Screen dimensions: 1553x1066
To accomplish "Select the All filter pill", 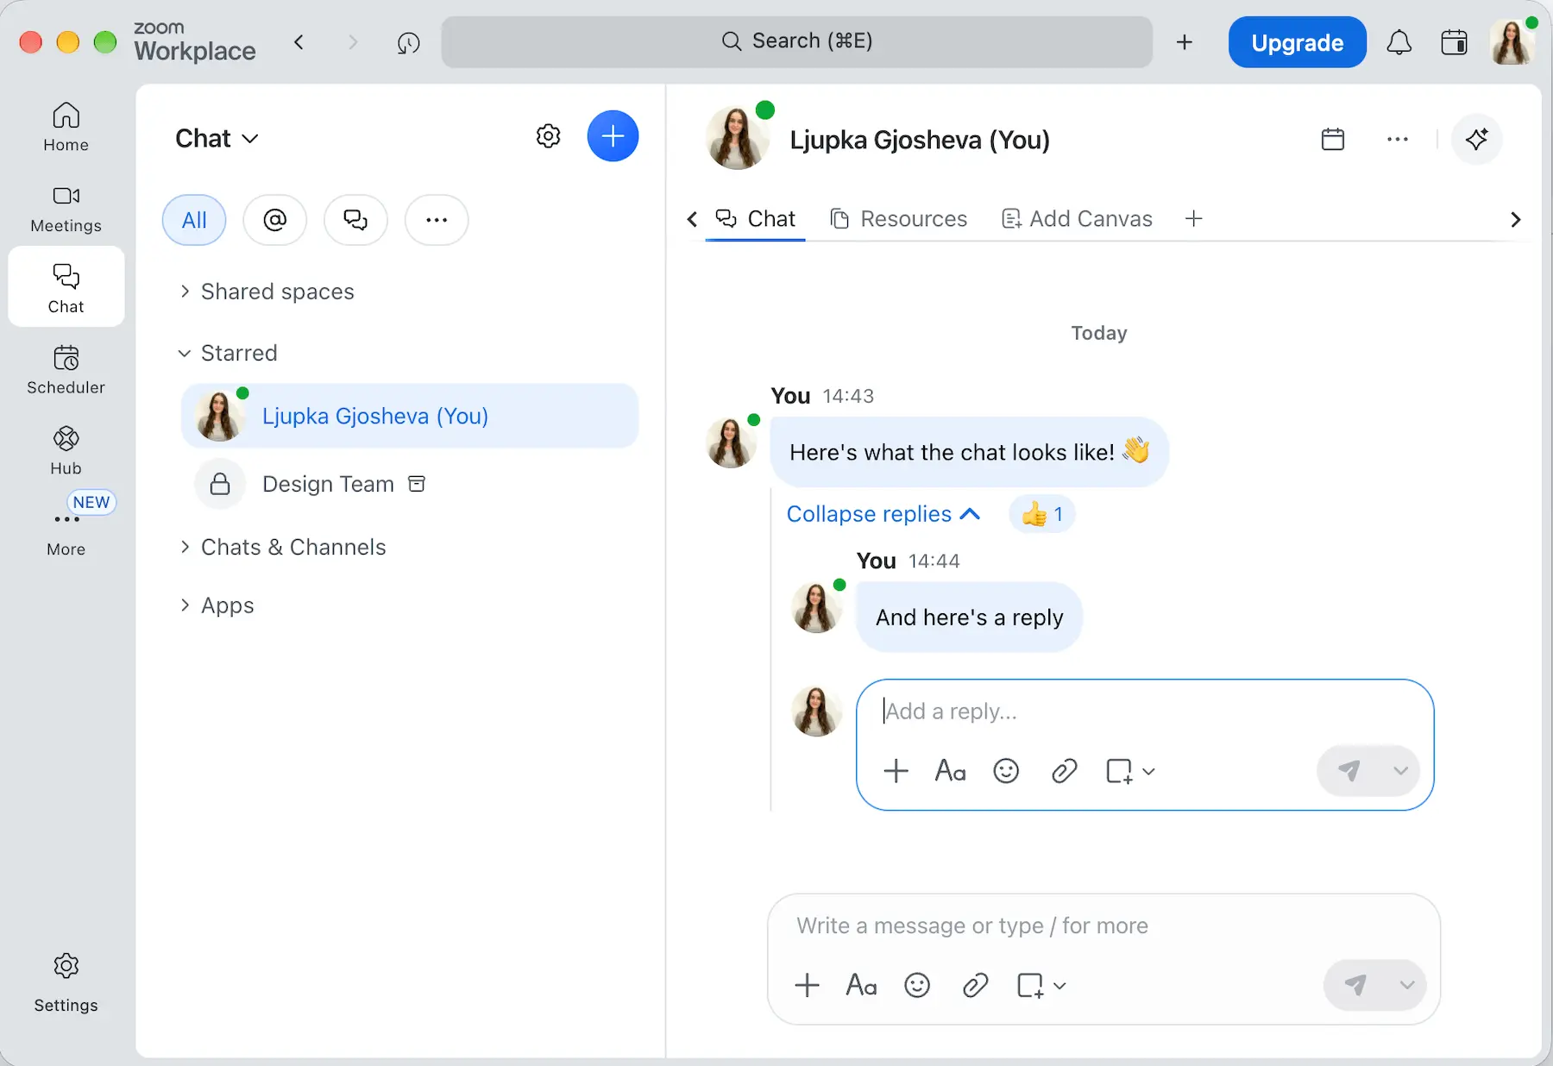I will (194, 220).
